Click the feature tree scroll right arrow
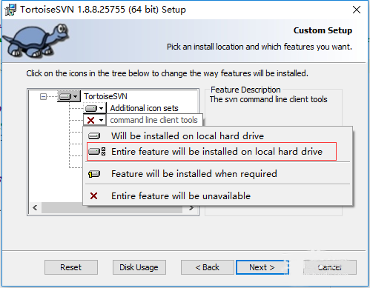 pyautogui.click(x=191, y=208)
